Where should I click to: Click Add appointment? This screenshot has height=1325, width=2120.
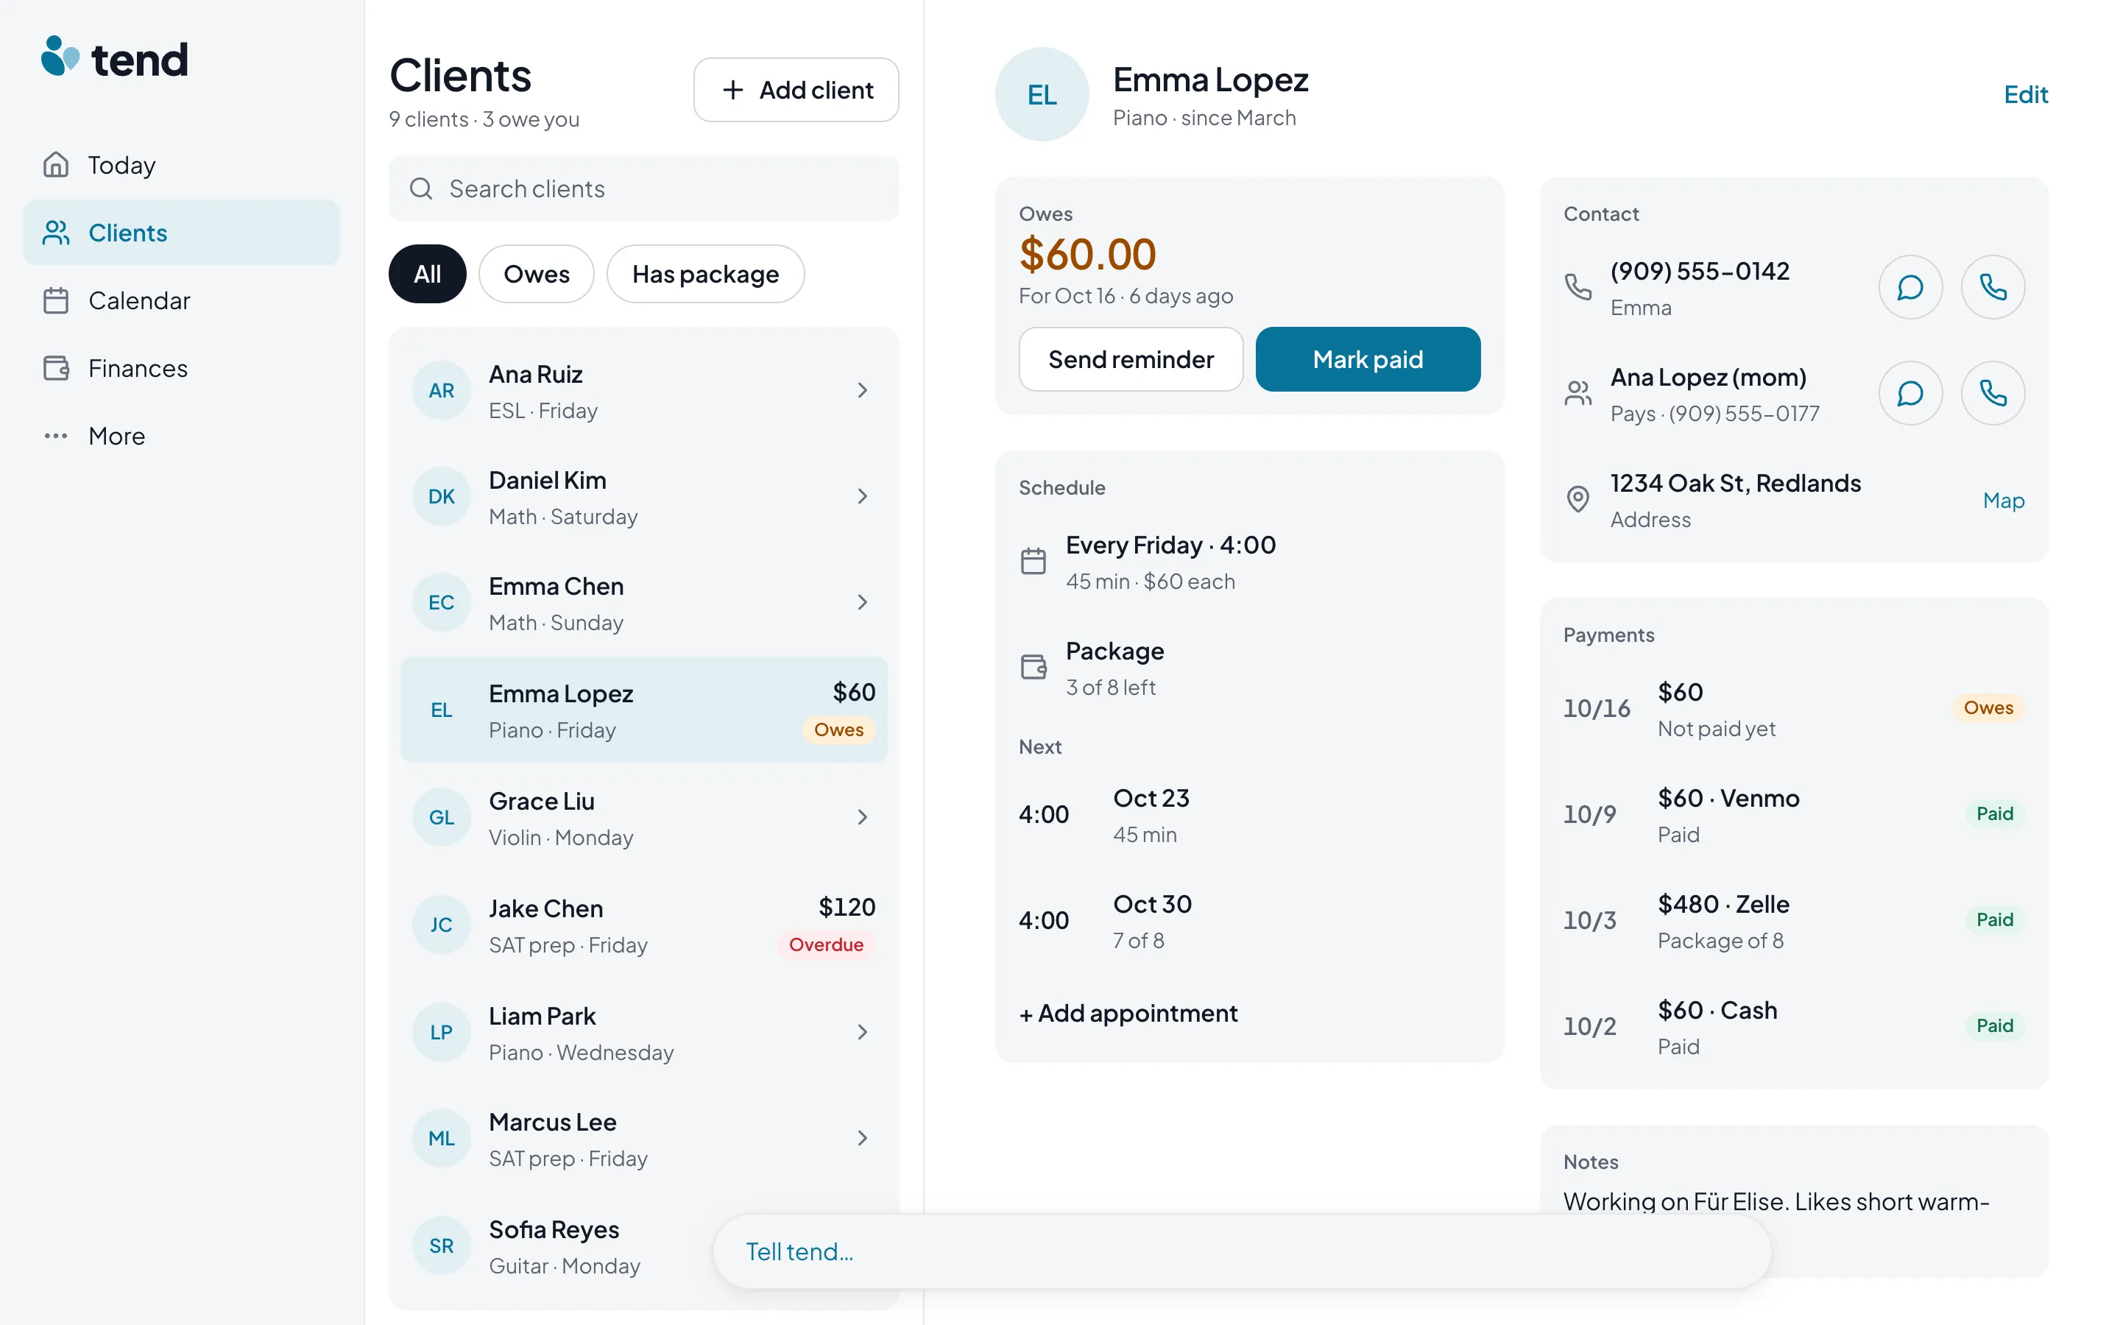1128,1013
